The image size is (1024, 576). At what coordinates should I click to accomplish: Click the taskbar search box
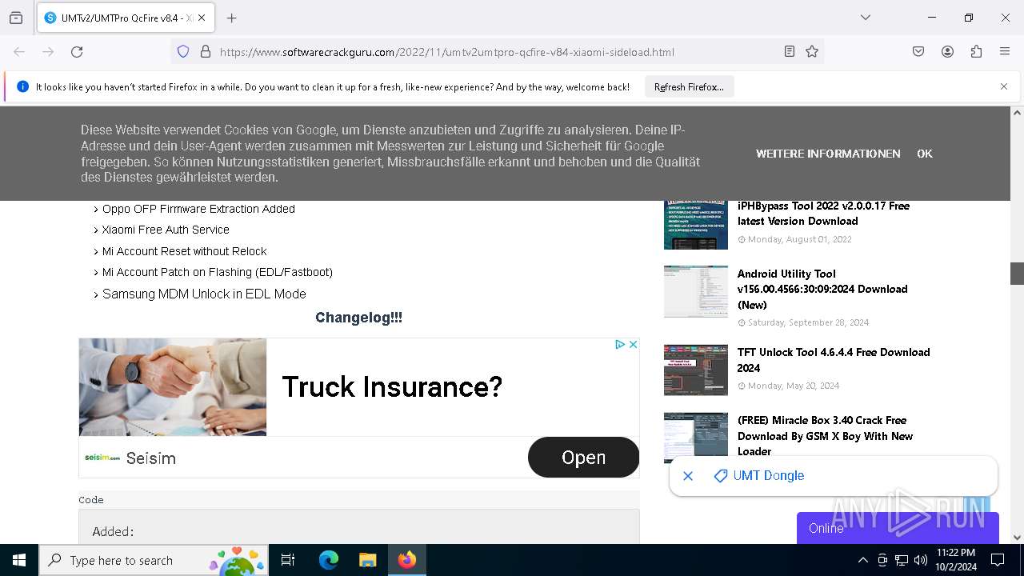154,560
